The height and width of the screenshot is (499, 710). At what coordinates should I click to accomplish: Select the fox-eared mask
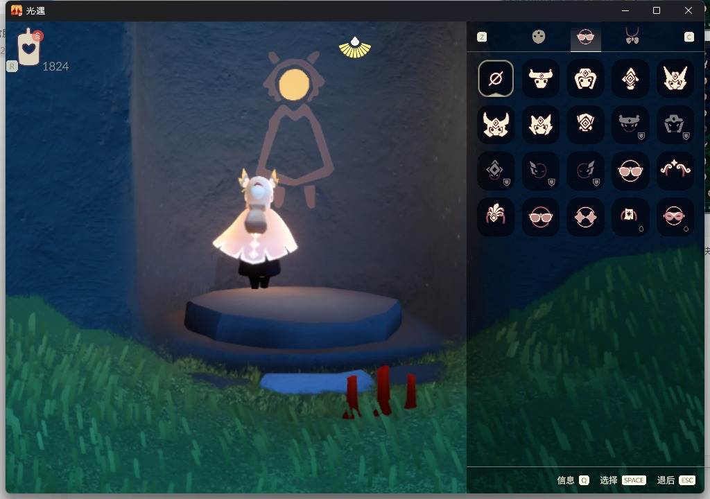(x=541, y=125)
